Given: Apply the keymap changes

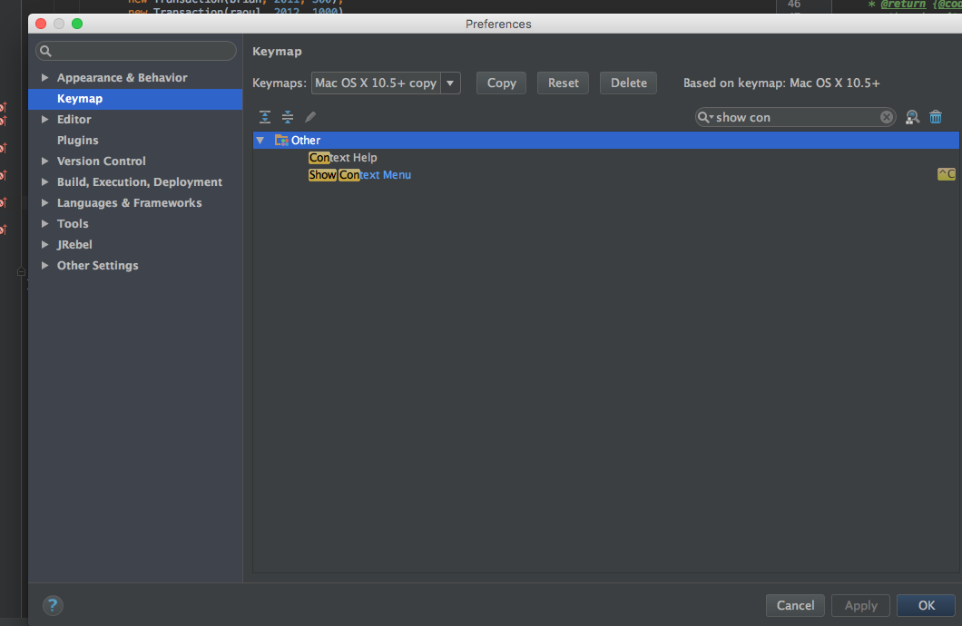Looking at the screenshot, I should coord(860,605).
